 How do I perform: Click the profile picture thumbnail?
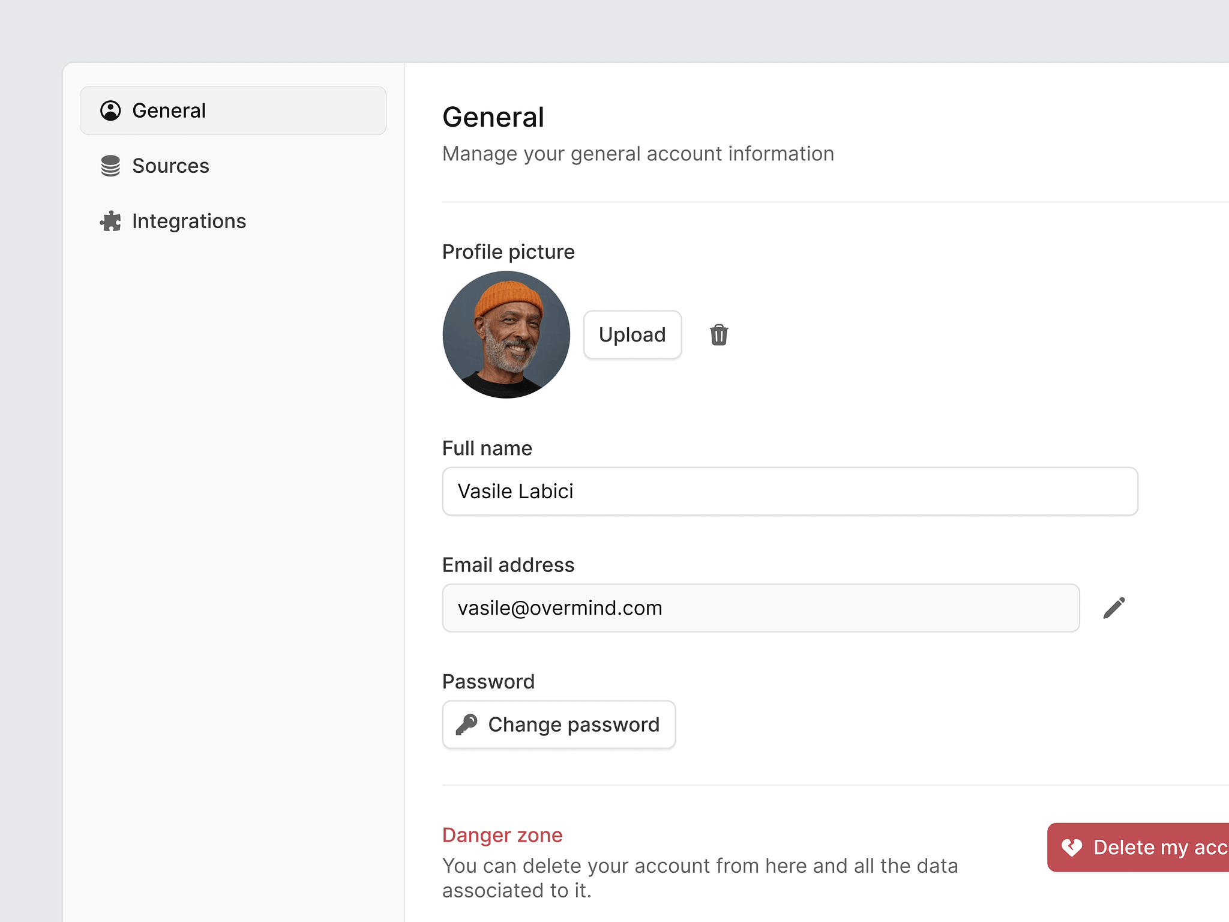(506, 335)
